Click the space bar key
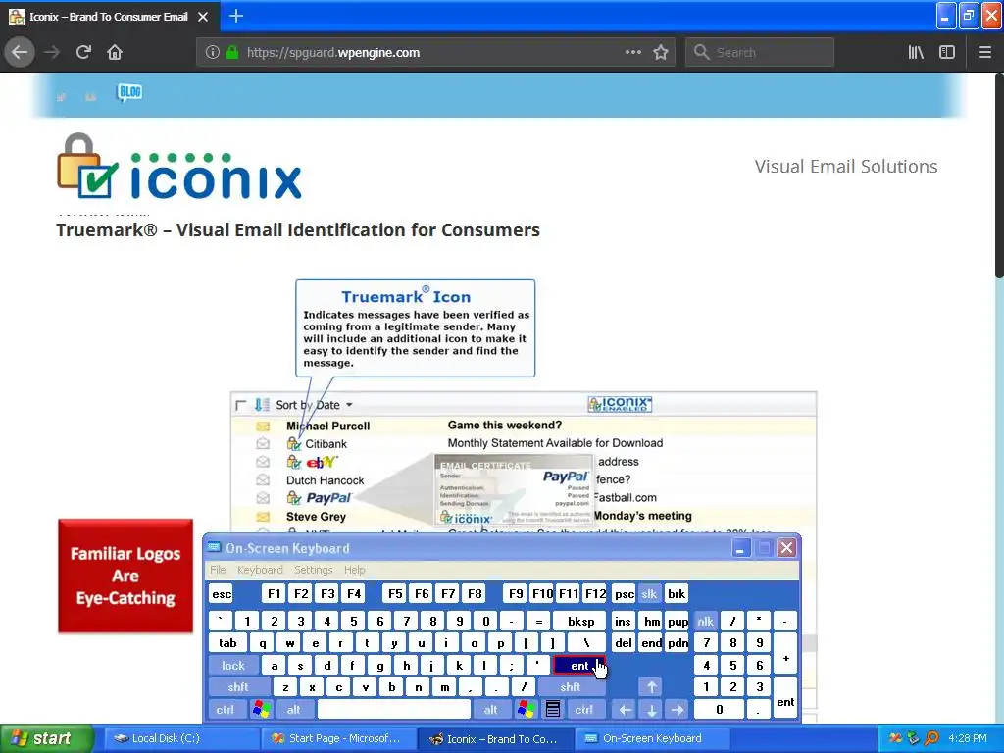Screen dimensions: 1004x753 (x=394, y=710)
